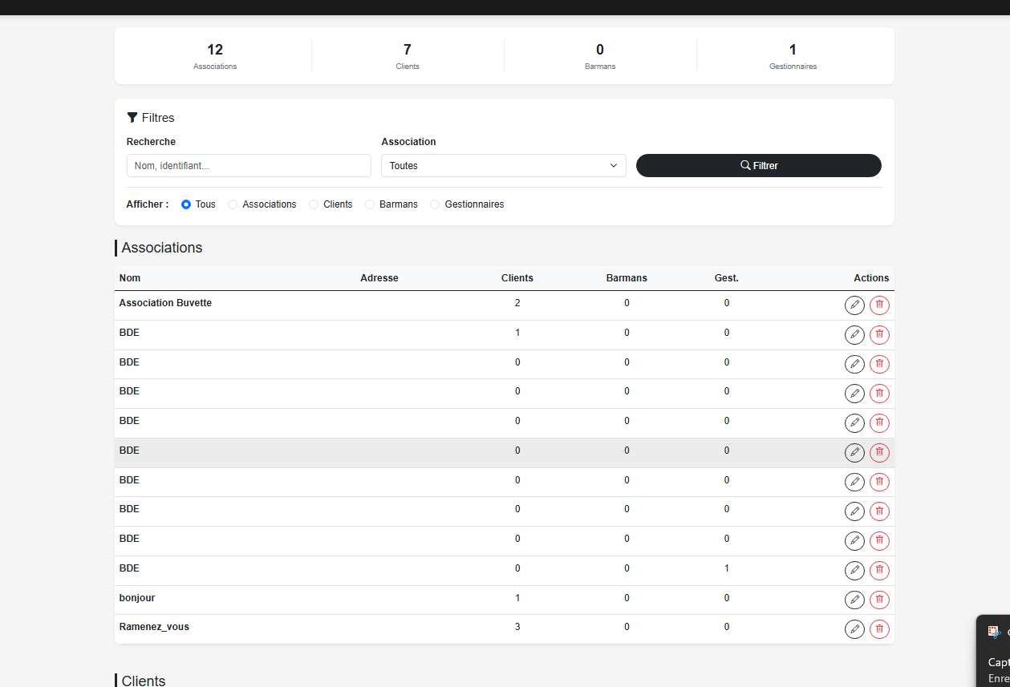Delete the BDE row with 1 gestionnaire
Screen dimensions: 1010x687
pos(879,571)
